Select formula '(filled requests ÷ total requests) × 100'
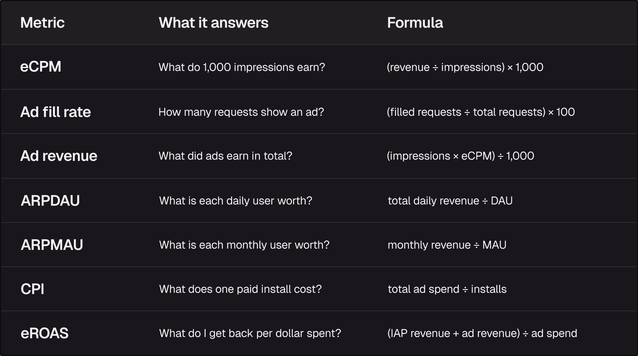The image size is (638, 356). coord(481,112)
